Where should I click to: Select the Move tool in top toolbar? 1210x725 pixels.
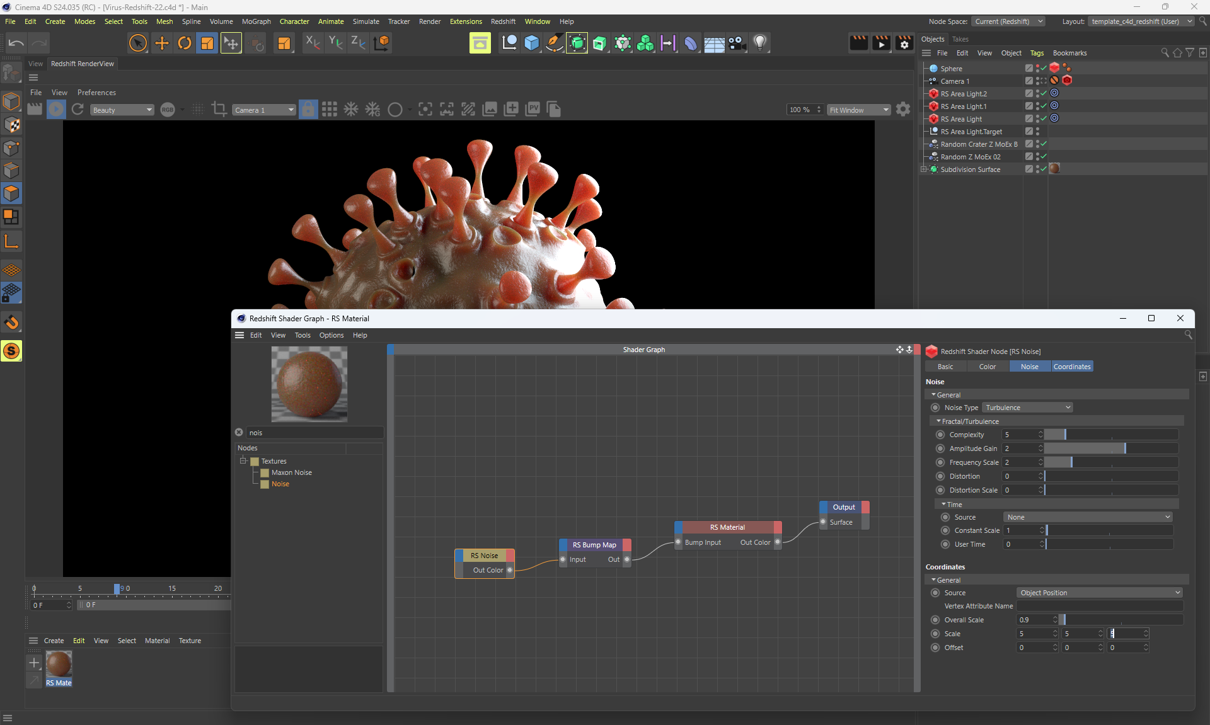click(162, 43)
